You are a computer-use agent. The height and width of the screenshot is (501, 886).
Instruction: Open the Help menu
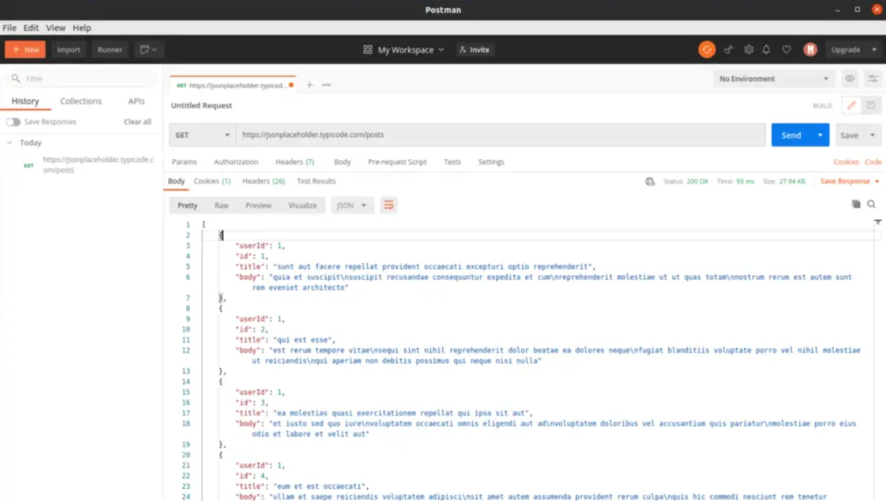click(x=82, y=28)
